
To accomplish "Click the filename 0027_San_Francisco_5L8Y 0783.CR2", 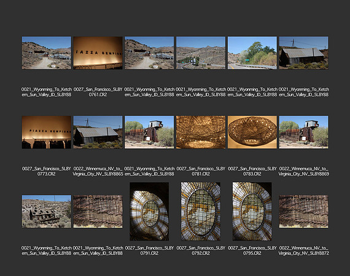I will point(252,171).
